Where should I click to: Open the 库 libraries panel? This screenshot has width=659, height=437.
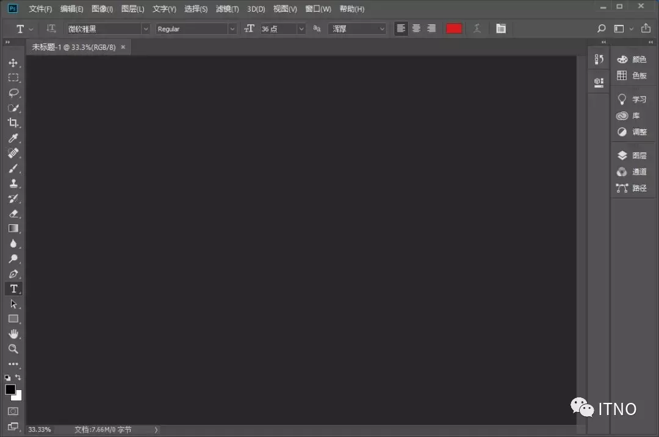(x=628, y=115)
